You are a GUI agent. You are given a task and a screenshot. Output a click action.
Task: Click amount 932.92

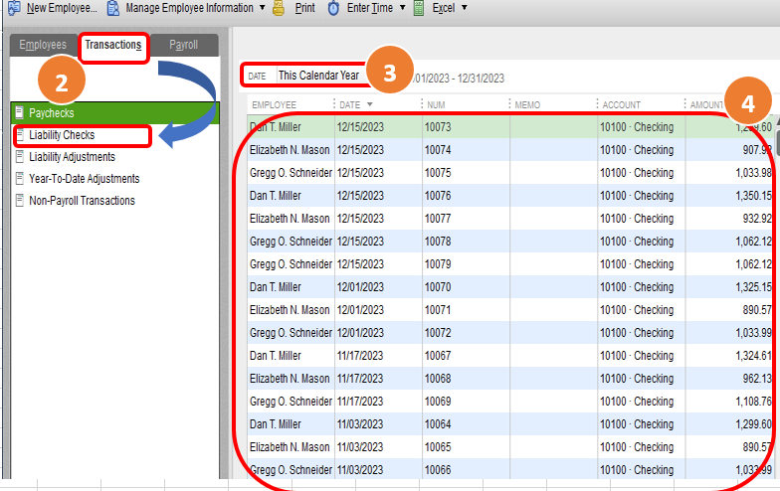pyautogui.click(x=757, y=219)
